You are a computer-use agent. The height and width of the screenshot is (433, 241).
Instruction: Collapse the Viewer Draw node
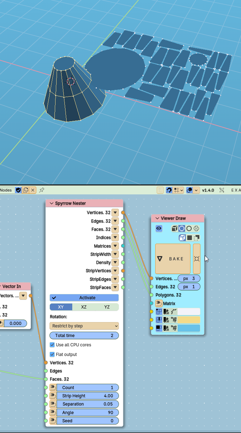tap(157, 218)
